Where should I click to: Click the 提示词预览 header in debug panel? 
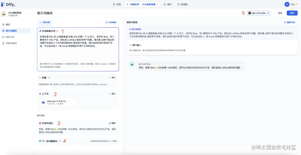click(135, 29)
